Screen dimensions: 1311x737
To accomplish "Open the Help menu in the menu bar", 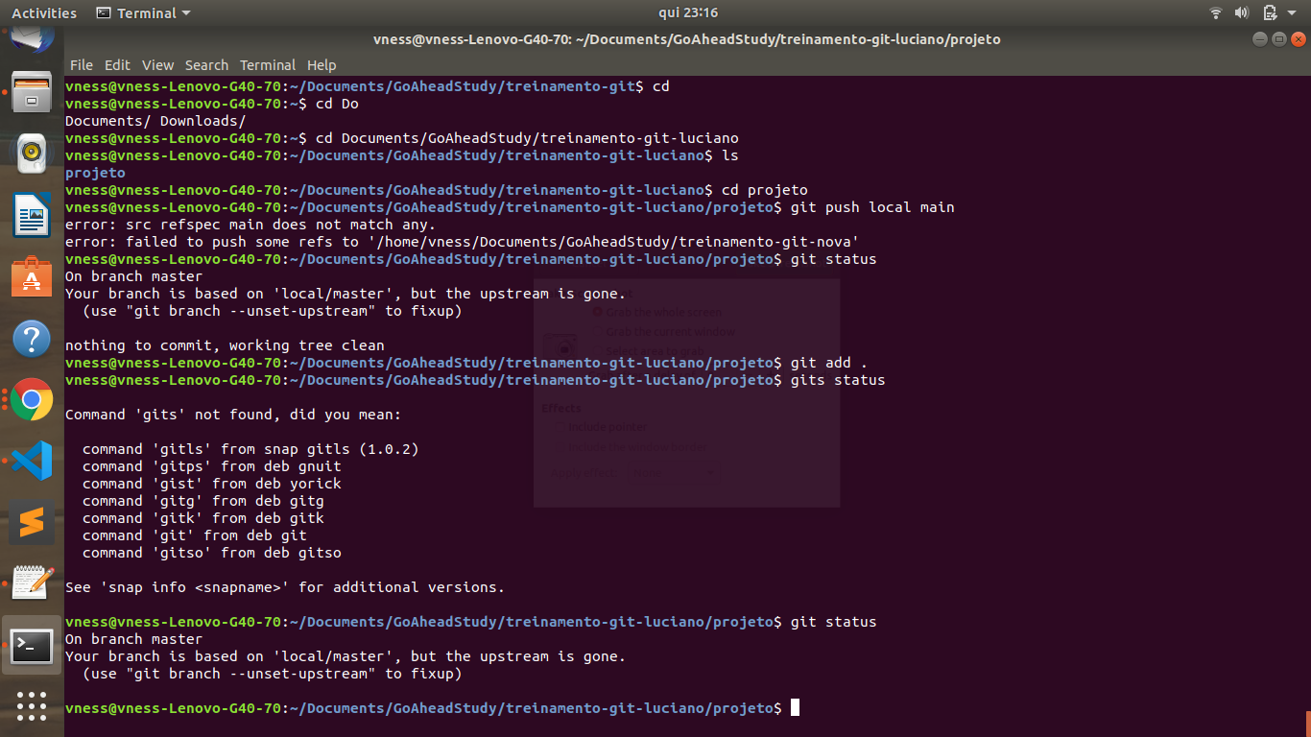I will tap(322, 64).
